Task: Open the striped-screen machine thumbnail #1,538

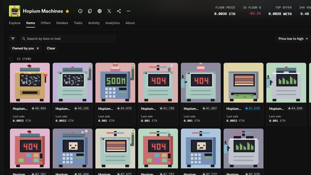Action: (x=244, y=83)
